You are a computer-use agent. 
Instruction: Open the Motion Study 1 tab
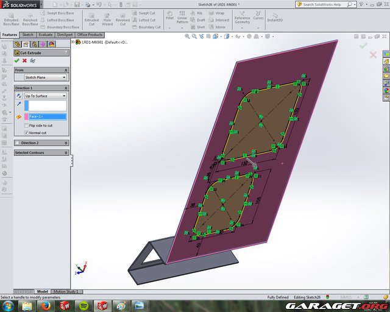pyautogui.click(x=67, y=292)
